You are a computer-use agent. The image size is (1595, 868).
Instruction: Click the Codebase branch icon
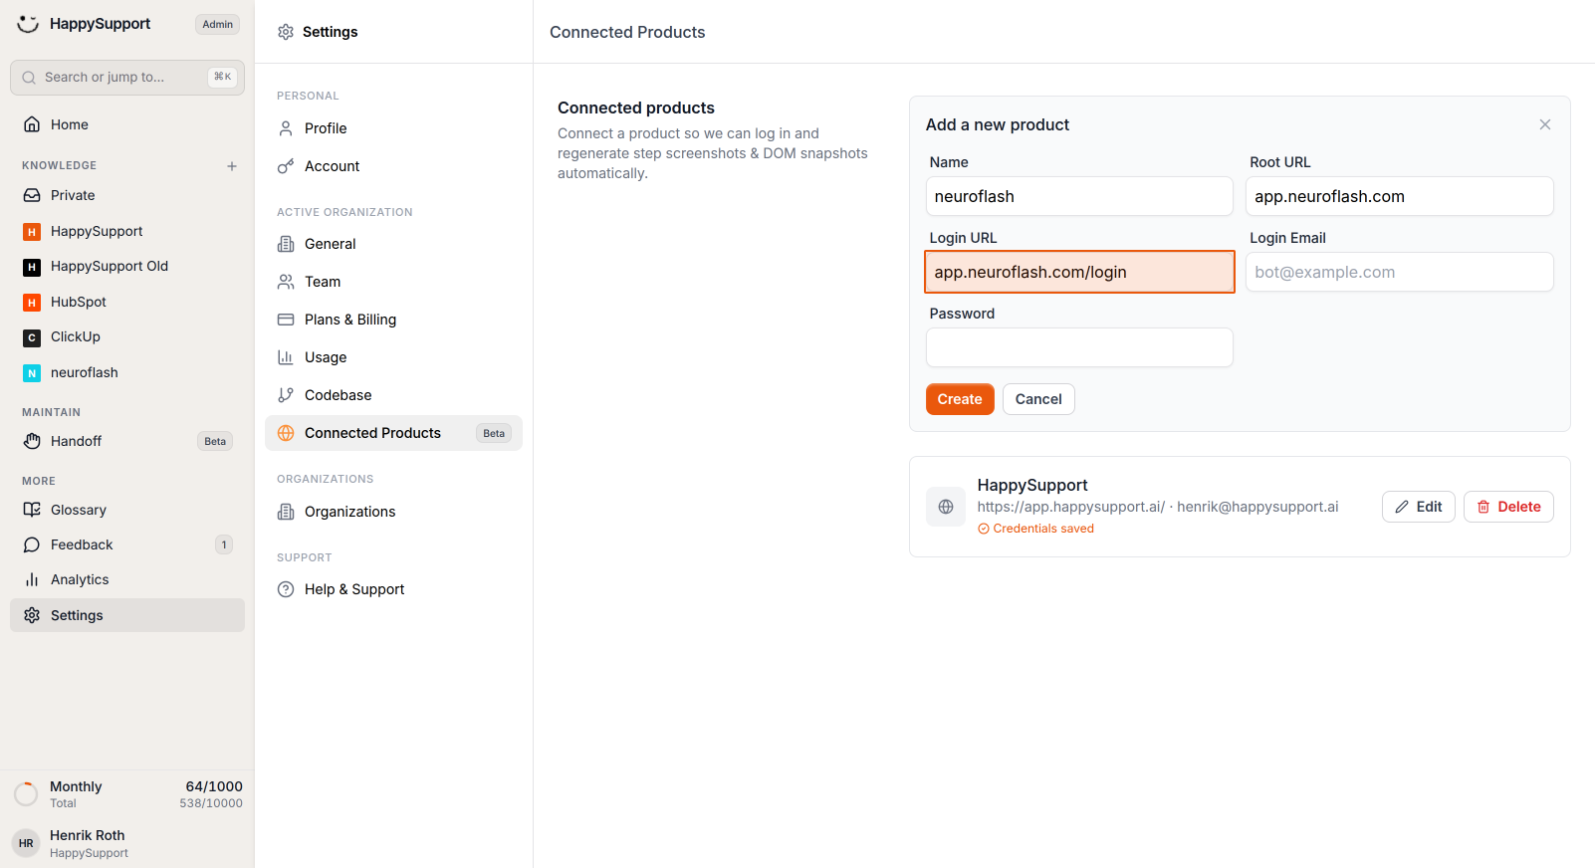(x=286, y=395)
